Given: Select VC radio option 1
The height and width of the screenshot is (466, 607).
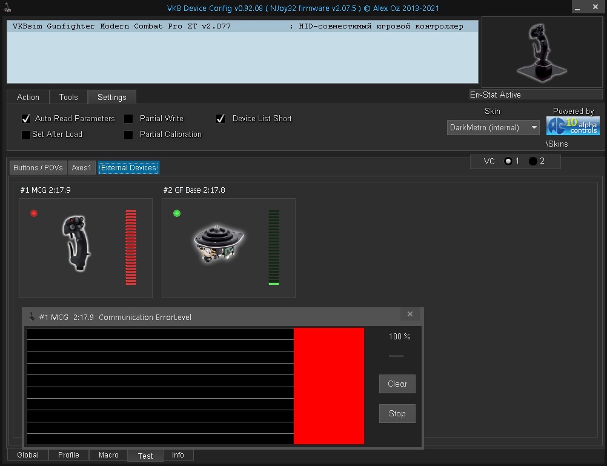Looking at the screenshot, I should pos(508,161).
